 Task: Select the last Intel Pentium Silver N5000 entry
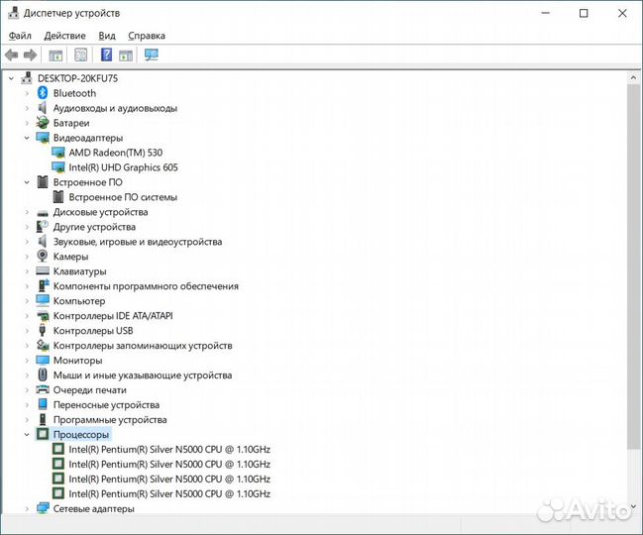[169, 493]
